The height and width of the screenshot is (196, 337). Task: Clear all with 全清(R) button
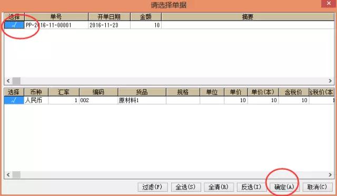pyautogui.click(x=219, y=187)
